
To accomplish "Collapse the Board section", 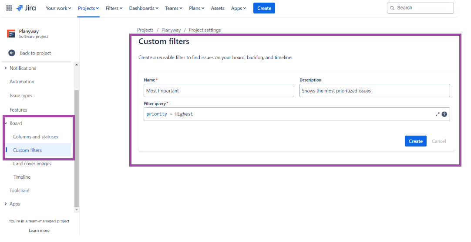I will [x=6, y=123].
